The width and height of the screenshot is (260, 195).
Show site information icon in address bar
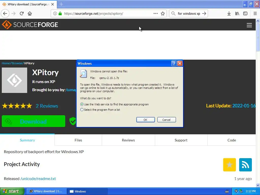pos(55,13)
